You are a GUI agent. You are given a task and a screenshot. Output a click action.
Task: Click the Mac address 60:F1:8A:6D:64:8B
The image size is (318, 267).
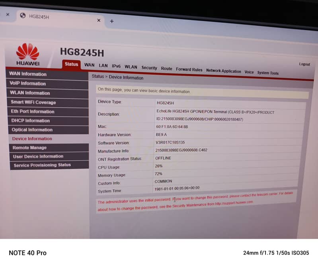[x=172, y=127]
